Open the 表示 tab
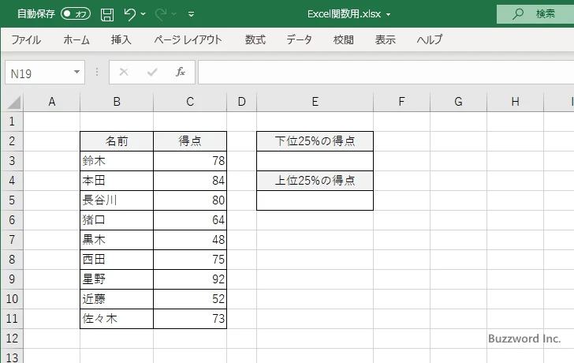Screen dimensions: 574x363 [385, 39]
